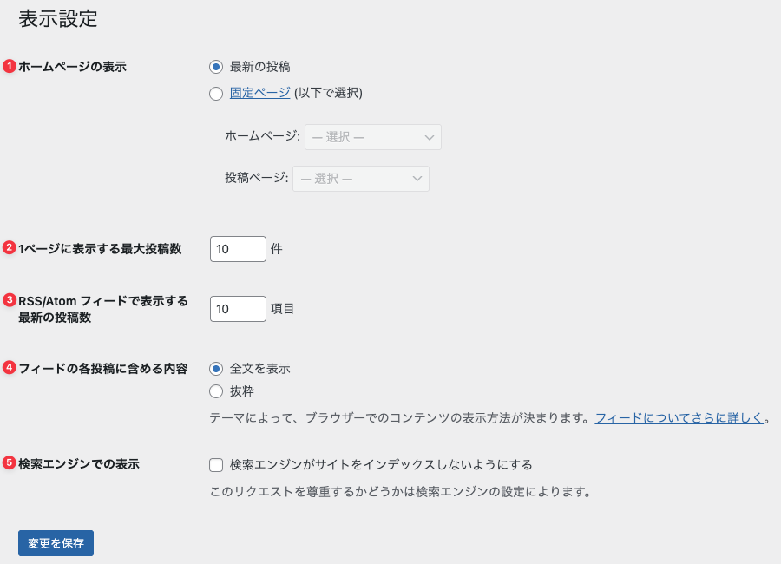Open the 固定ページ hyperlink
This screenshot has width=781, height=564.
(x=259, y=94)
